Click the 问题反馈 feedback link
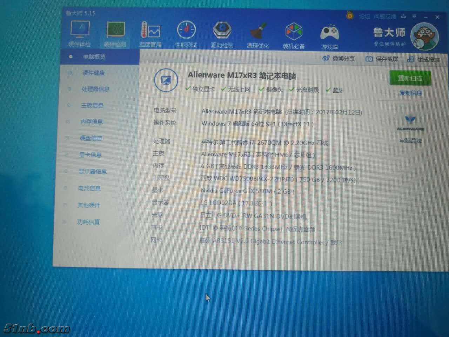 click(x=385, y=16)
